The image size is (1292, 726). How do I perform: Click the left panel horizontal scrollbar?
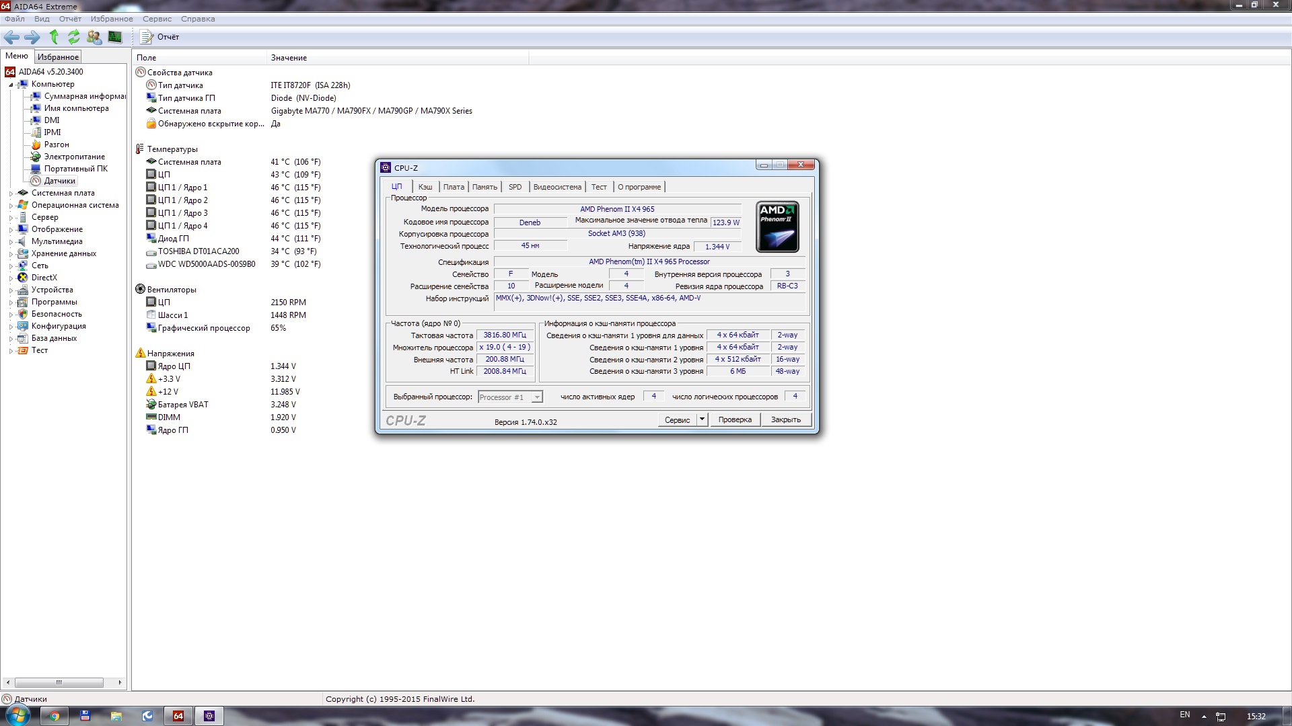[59, 682]
